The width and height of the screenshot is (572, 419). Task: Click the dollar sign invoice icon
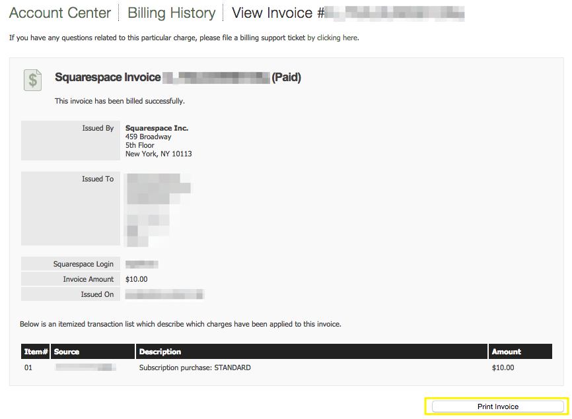32,80
